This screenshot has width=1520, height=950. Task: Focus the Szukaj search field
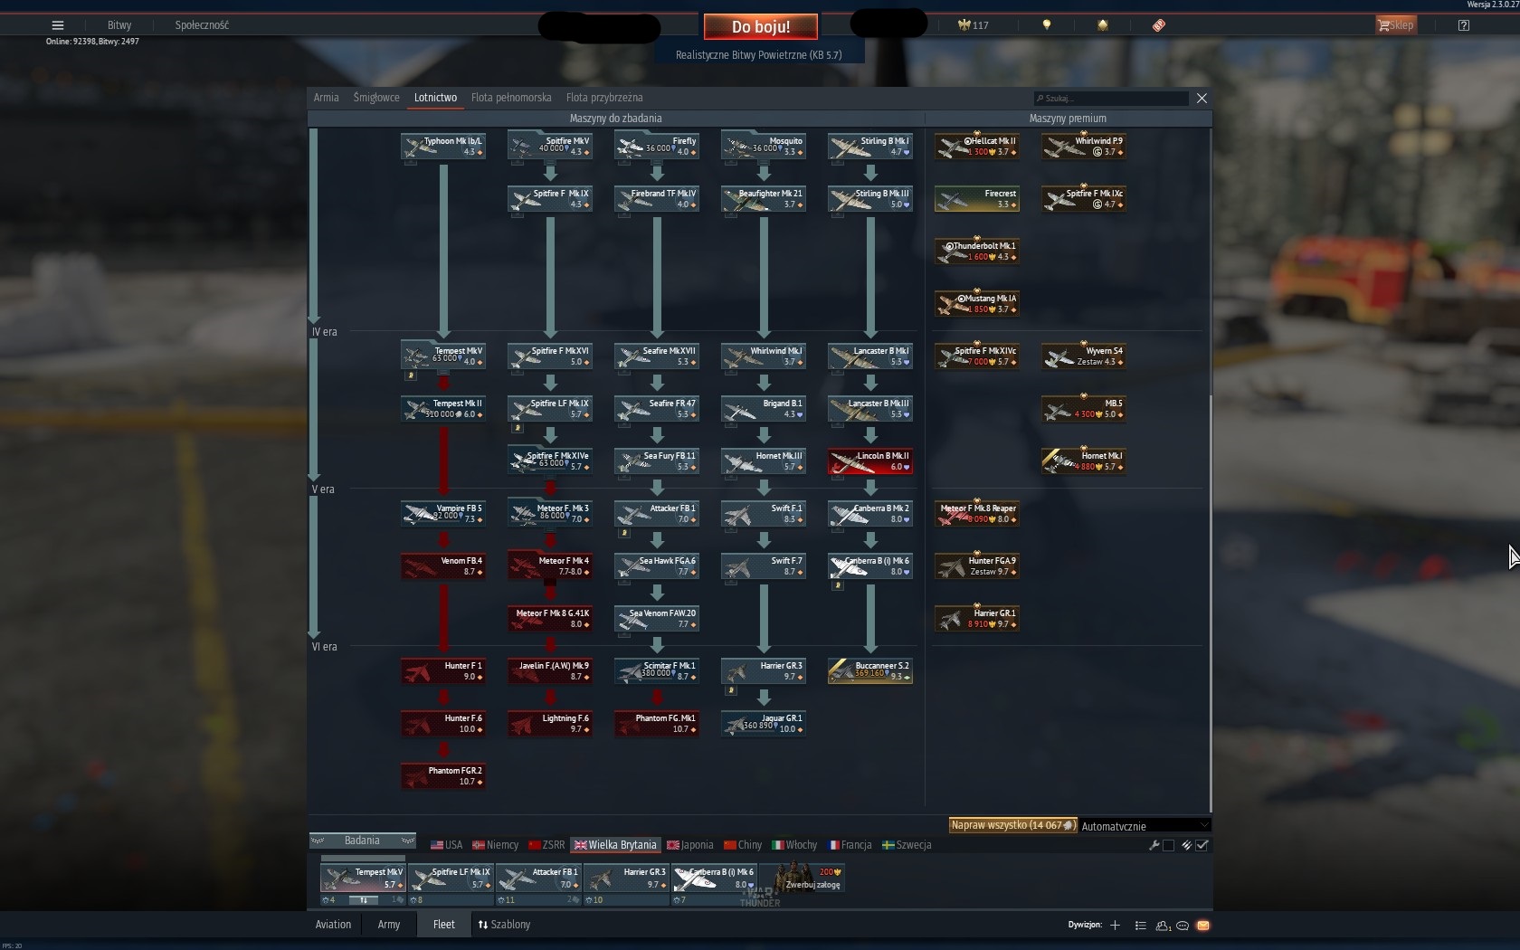[x=1111, y=98]
